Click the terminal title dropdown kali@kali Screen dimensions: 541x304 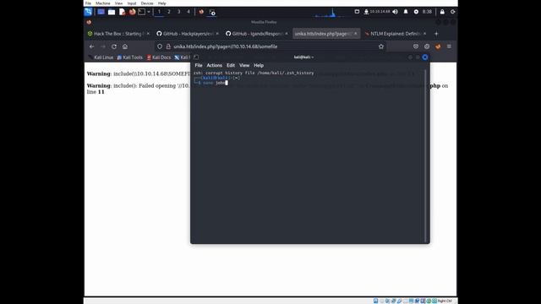point(304,57)
